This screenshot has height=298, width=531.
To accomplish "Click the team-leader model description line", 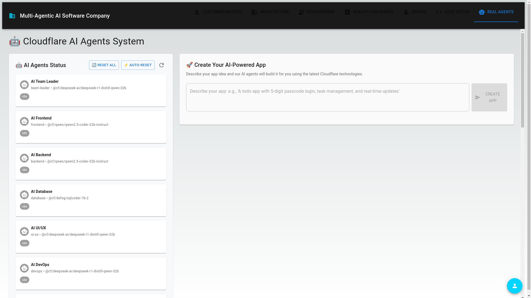I will (x=79, y=88).
